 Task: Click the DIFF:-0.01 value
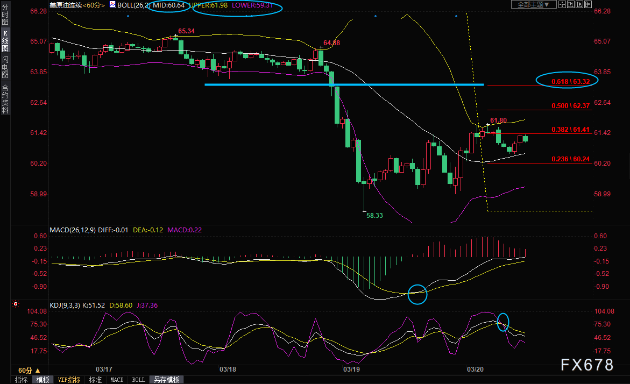point(114,230)
